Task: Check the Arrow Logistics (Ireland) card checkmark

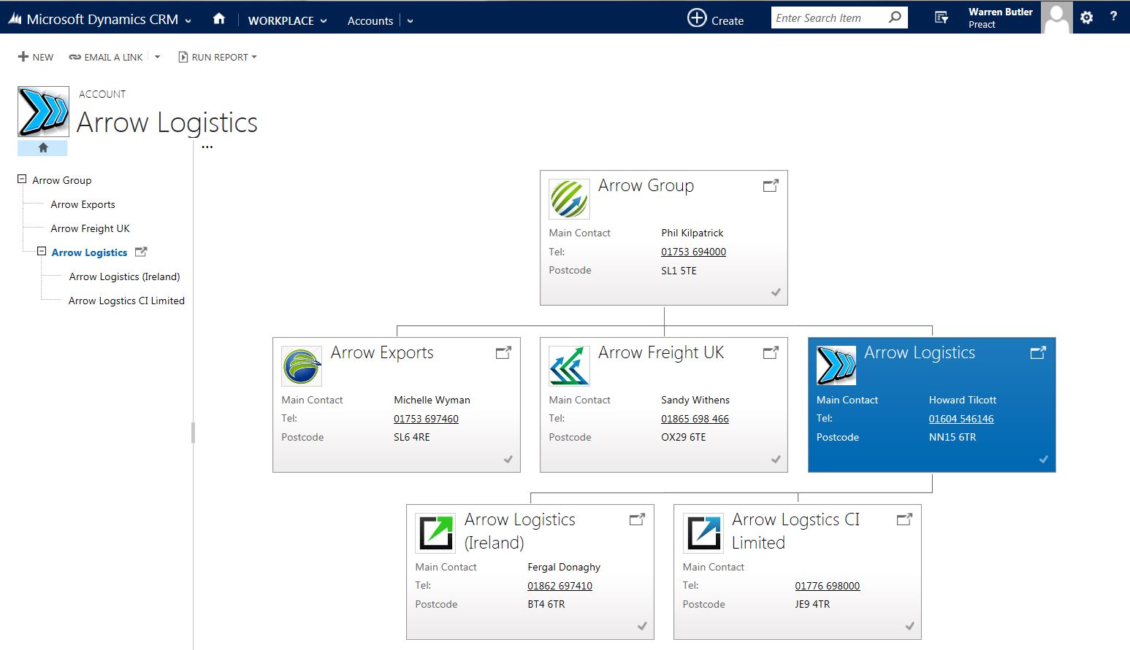Action: [641, 626]
